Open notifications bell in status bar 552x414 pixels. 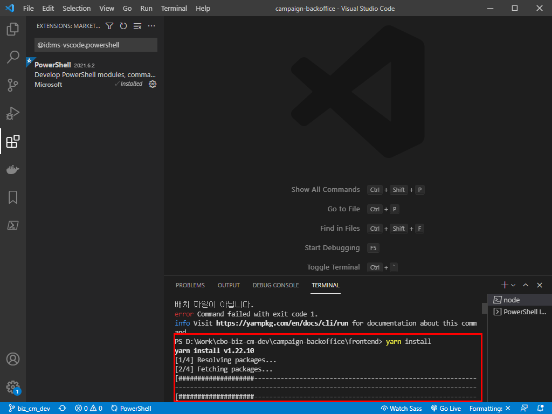[540, 409]
